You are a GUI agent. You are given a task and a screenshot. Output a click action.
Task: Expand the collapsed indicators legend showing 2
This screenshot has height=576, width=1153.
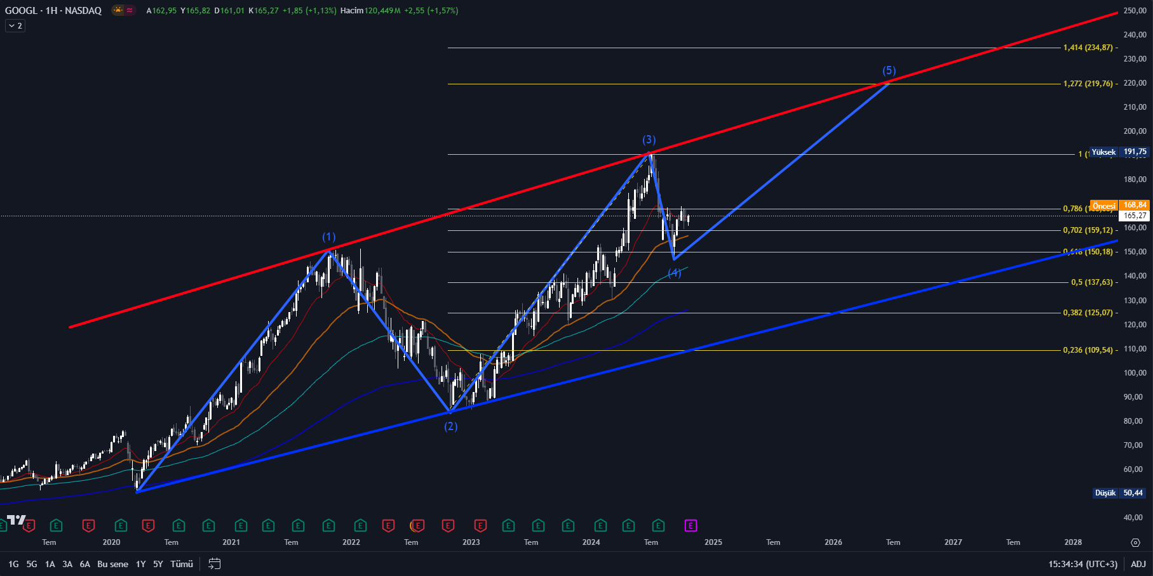[x=15, y=26]
